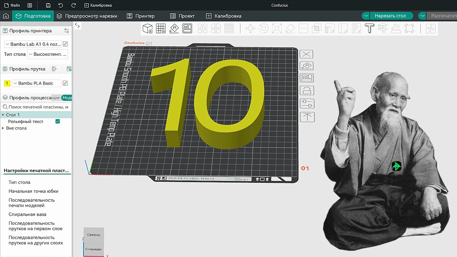Switch to the Предпросмотр нарезки tab
Image resolution: width=457 pixels, height=257 pixels.
[x=87, y=16]
